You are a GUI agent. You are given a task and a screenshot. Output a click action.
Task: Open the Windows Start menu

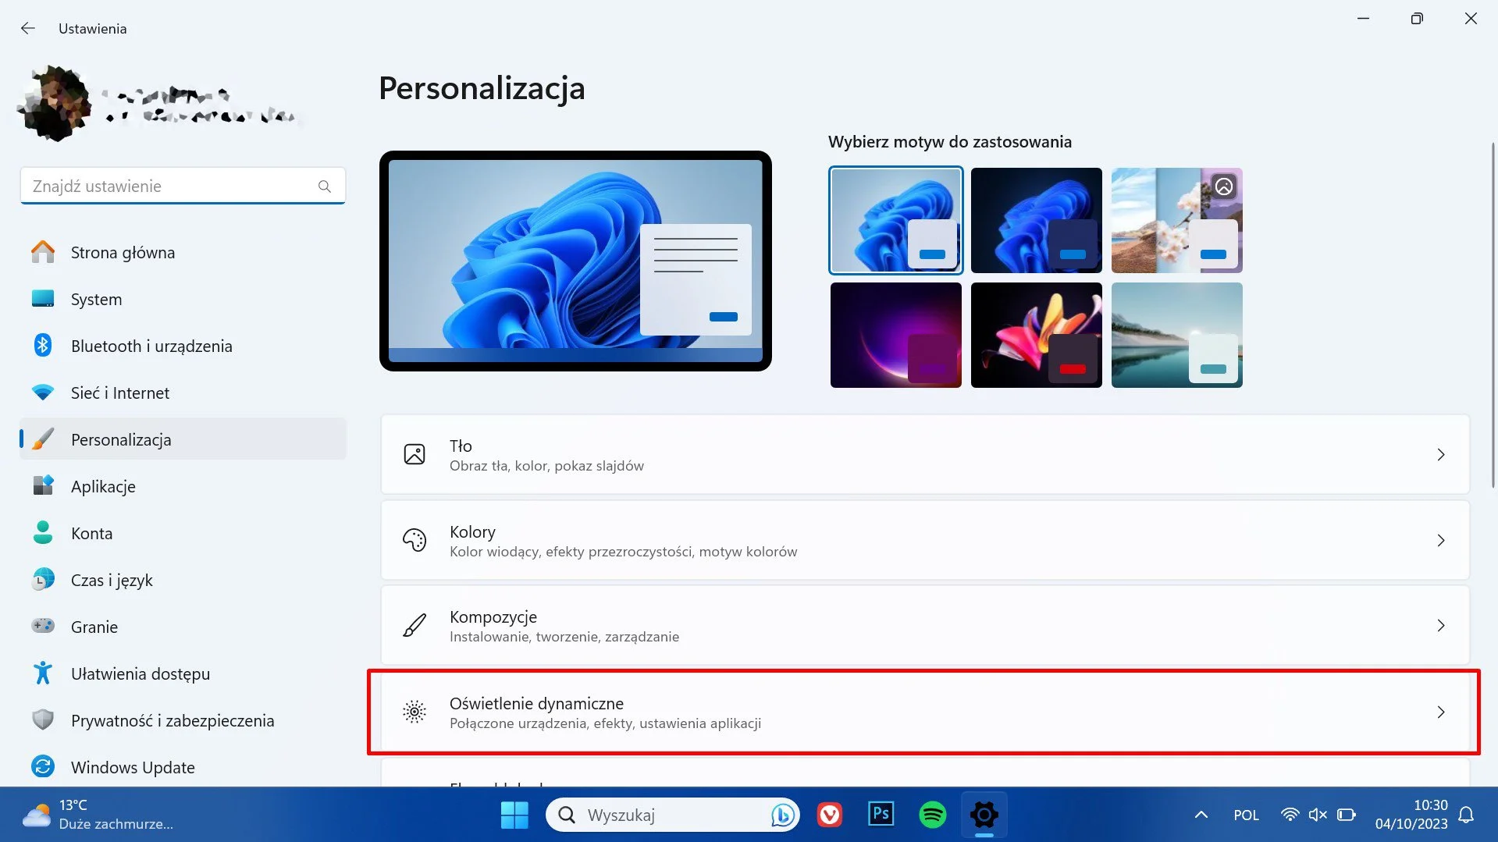point(514,815)
